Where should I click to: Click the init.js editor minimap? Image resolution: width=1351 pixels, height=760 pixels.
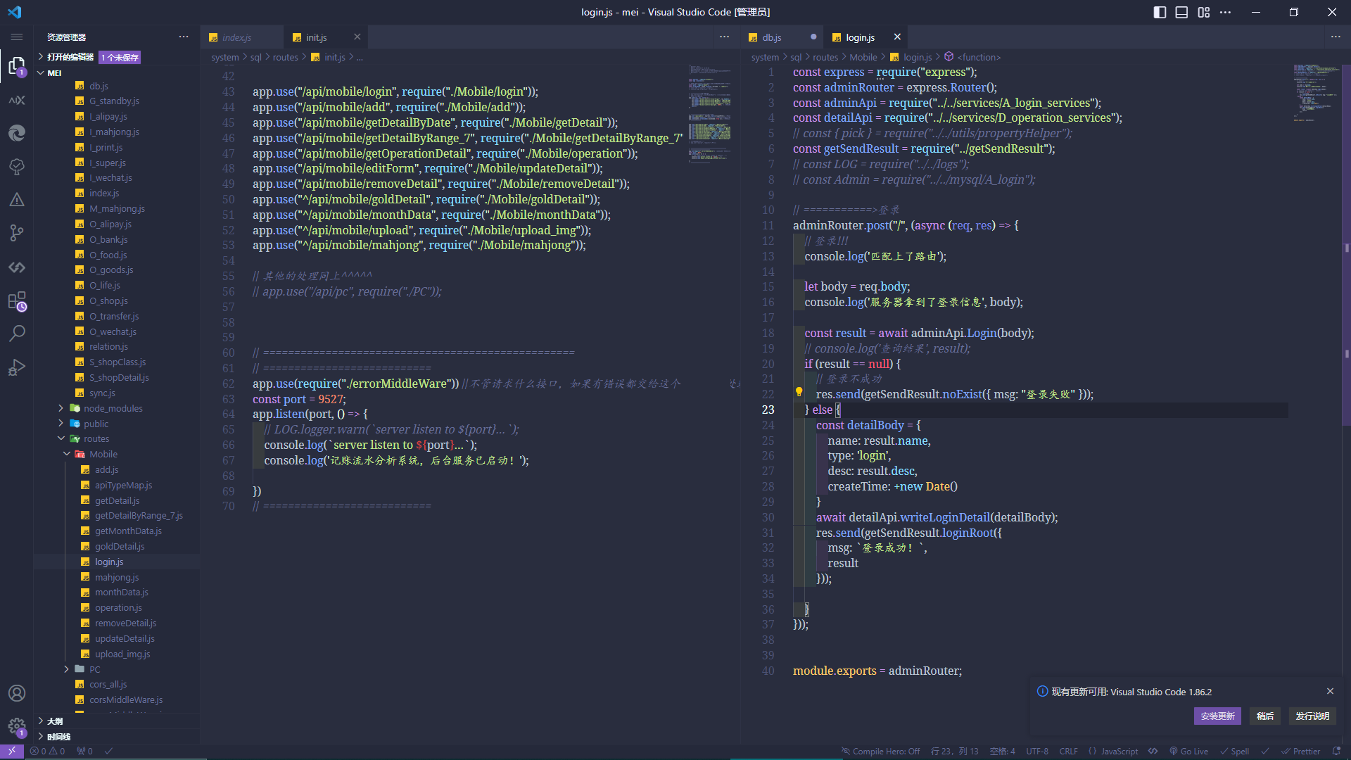tap(709, 114)
